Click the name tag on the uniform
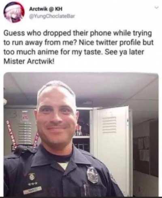 pyautogui.click(x=32, y=190)
